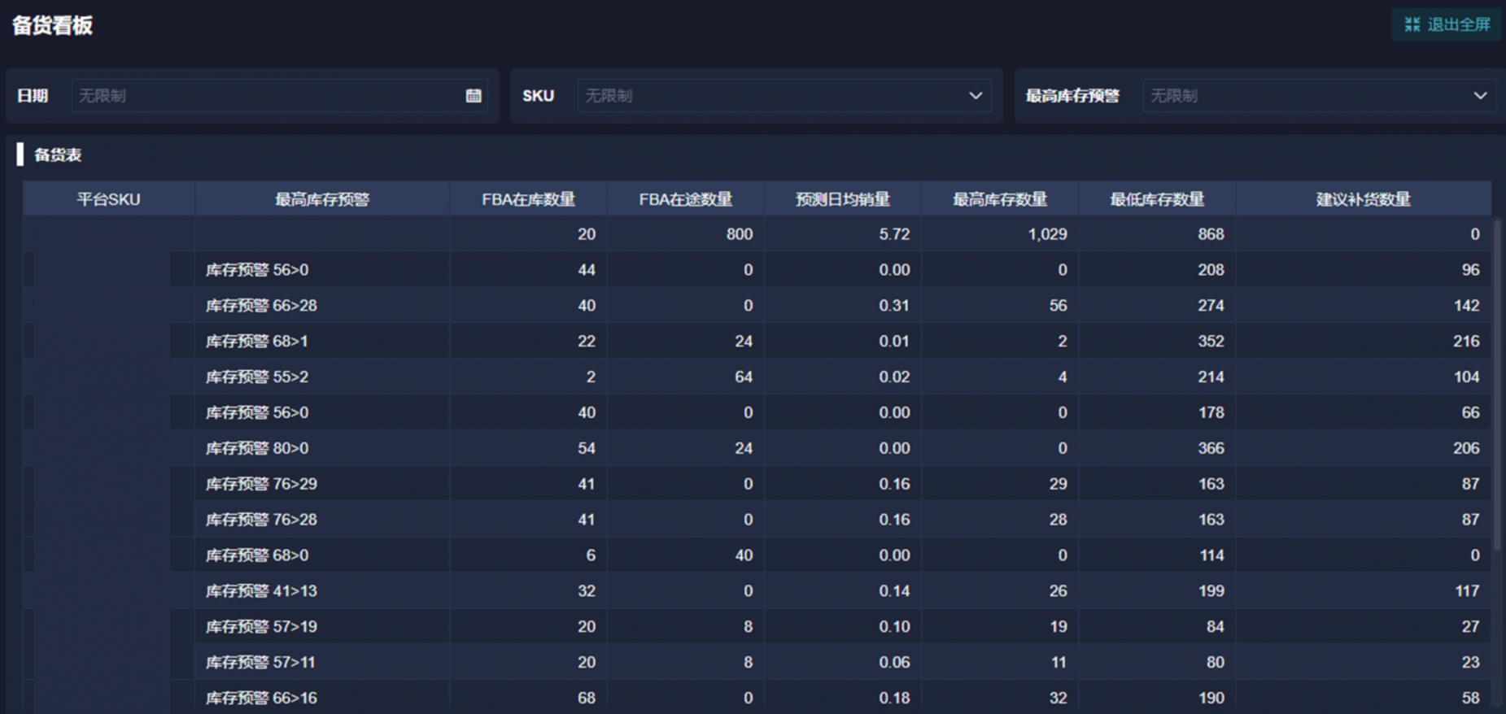Select the FBA在途数量 column header
This screenshot has height=714, width=1506.
pos(685,199)
